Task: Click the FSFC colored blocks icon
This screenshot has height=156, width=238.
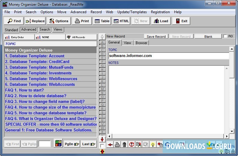Action: [x=58, y=143]
